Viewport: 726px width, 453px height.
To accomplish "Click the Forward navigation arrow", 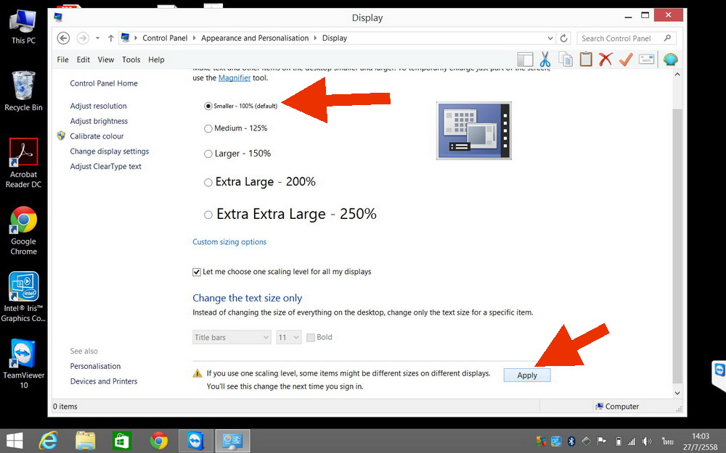I will click(83, 38).
